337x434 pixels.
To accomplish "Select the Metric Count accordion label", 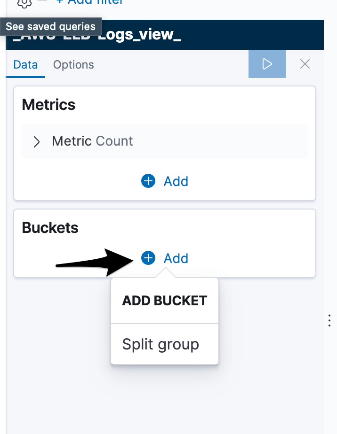I will 92,141.
